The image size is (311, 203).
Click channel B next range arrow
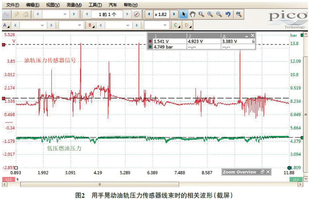137,25
